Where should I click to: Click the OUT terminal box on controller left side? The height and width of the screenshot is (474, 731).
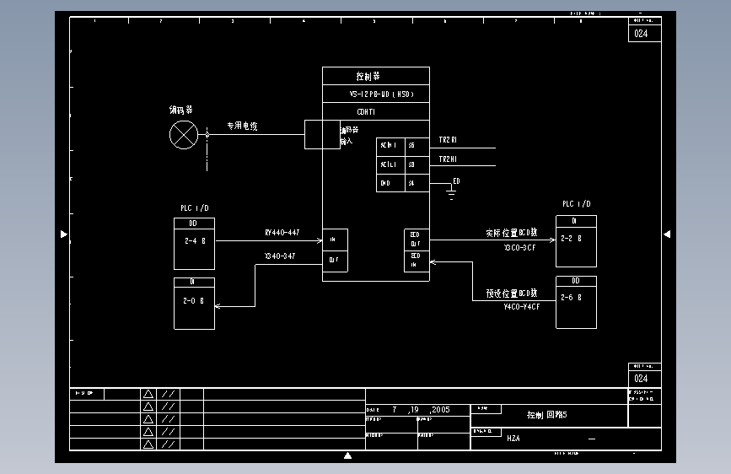tap(336, 261)
